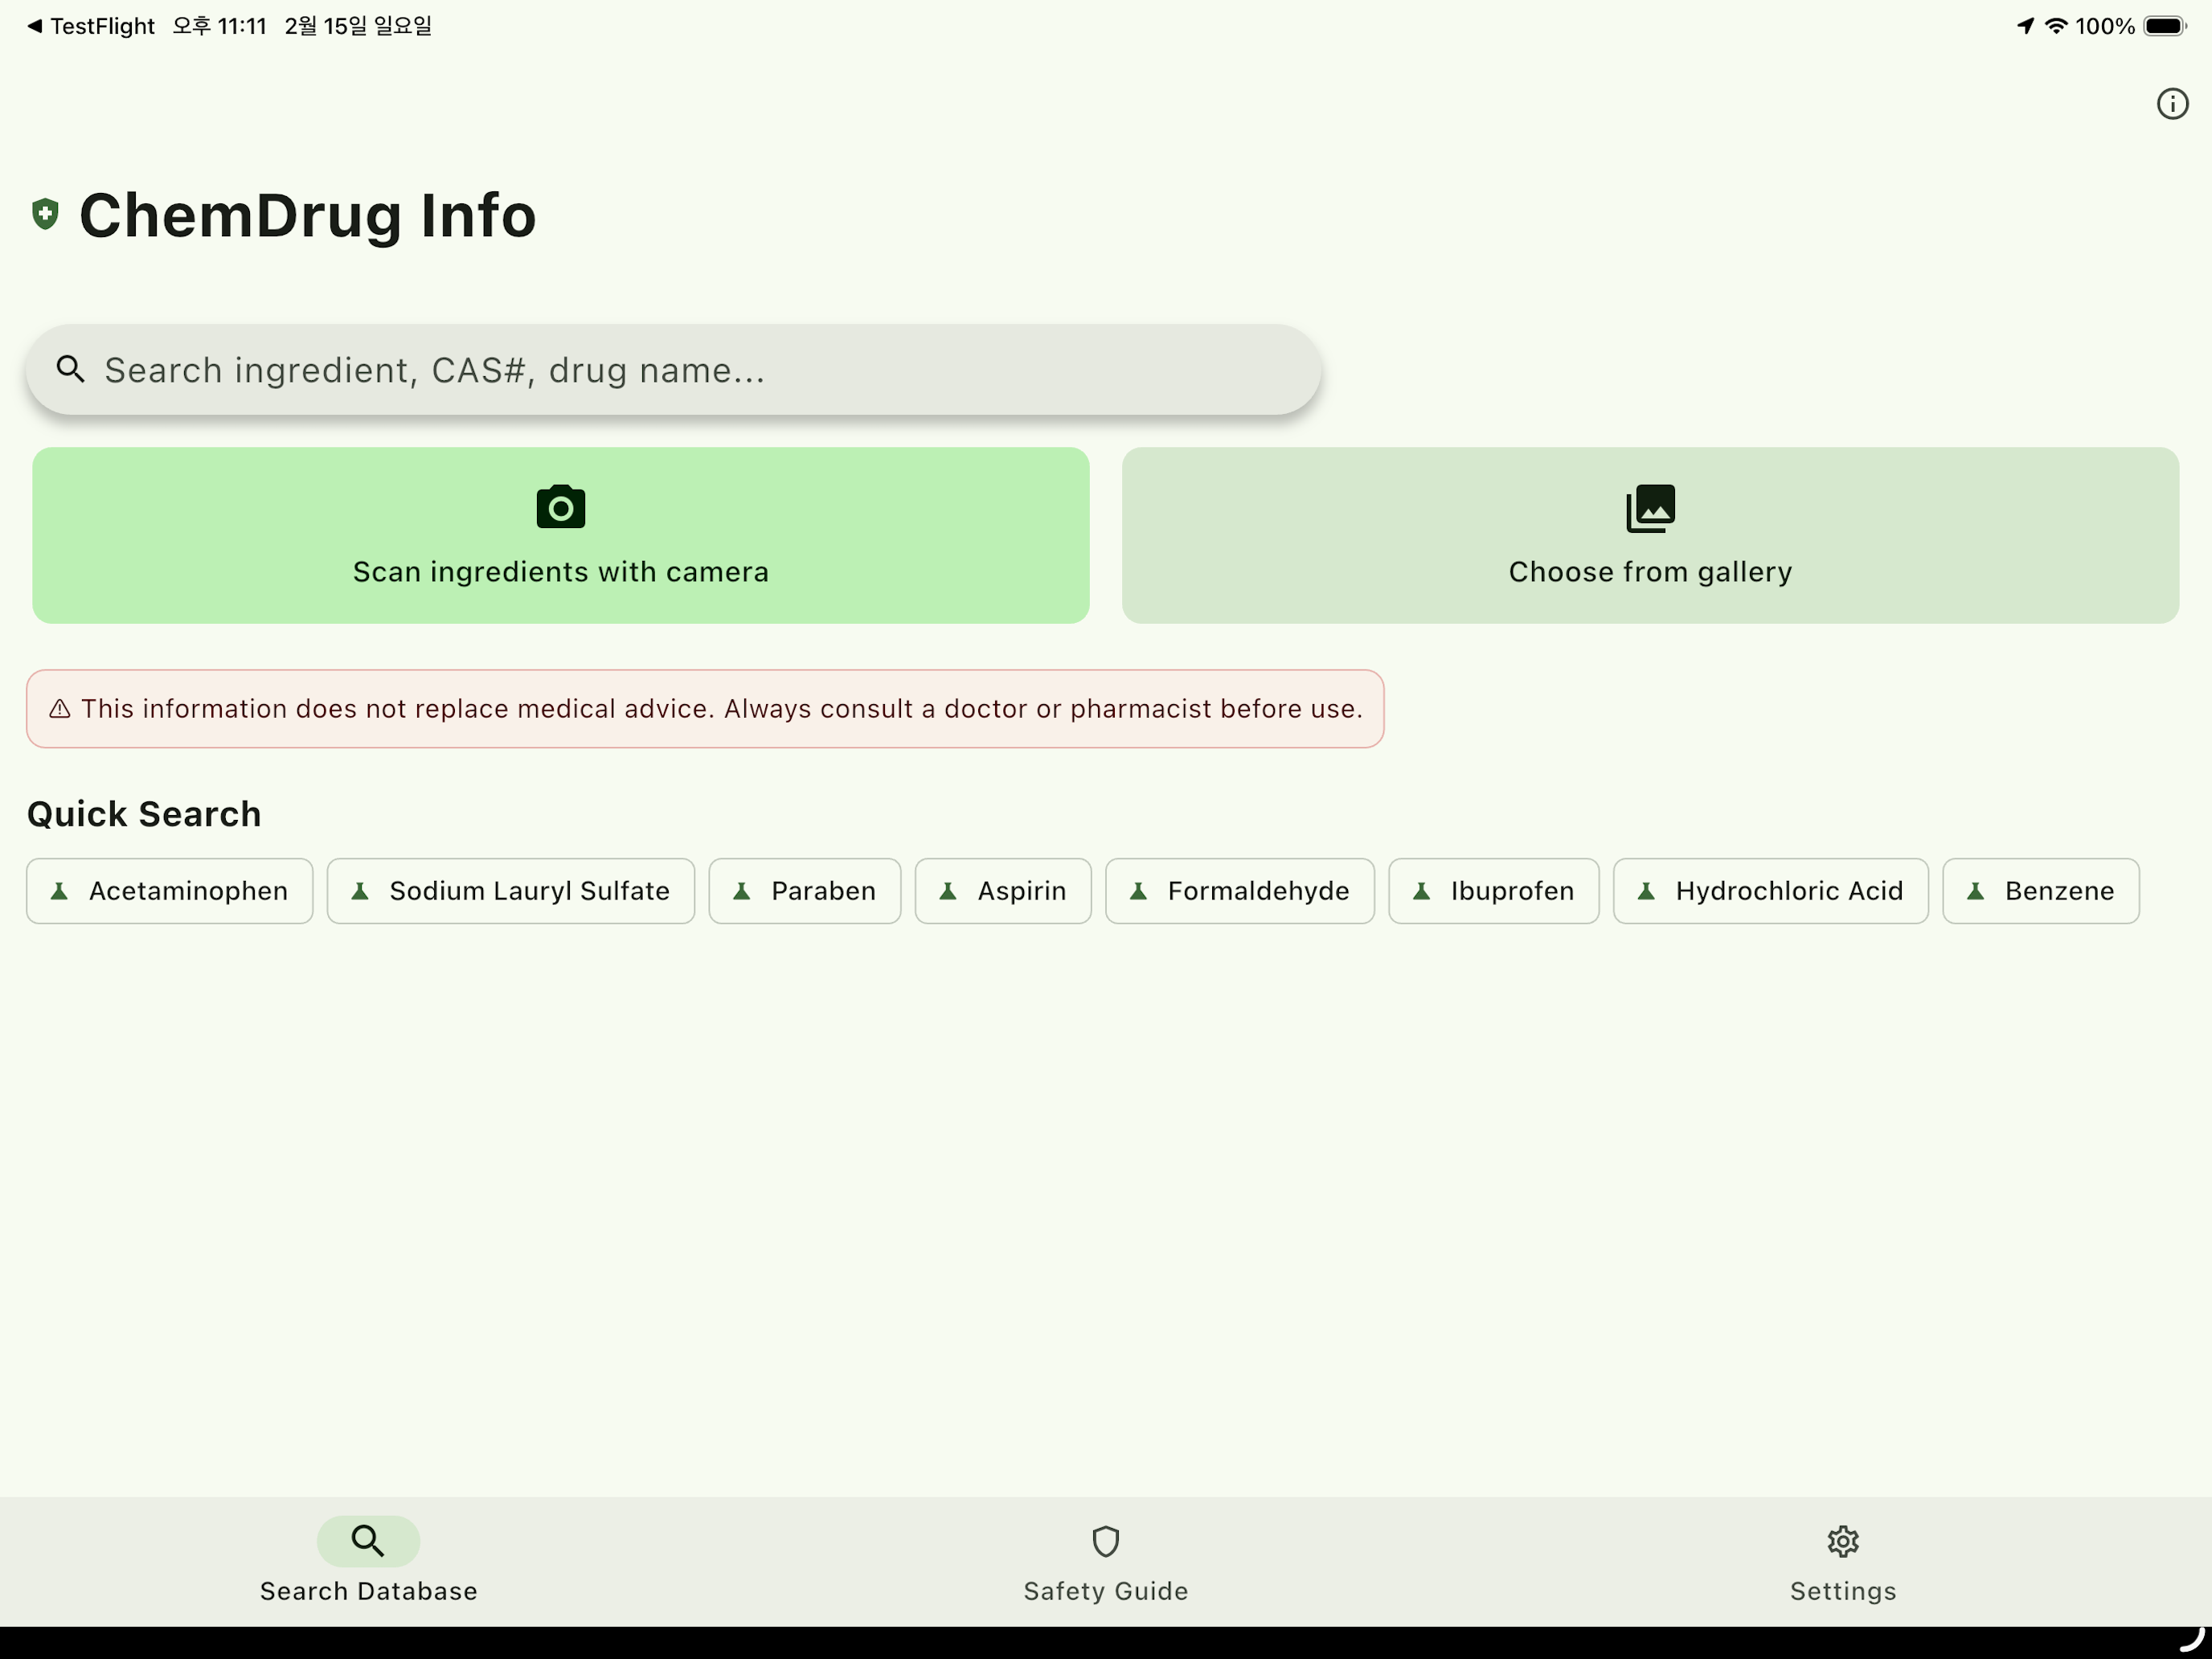Focus the ingredient search field

[x=673, y=370]
